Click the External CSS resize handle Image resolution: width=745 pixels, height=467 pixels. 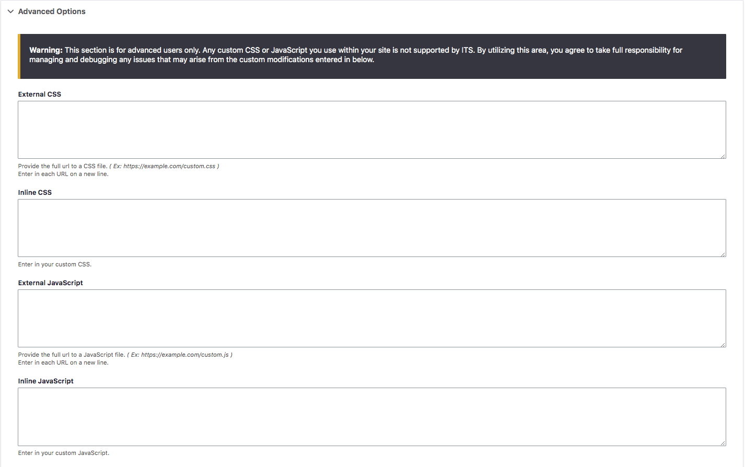click(723, 156)
